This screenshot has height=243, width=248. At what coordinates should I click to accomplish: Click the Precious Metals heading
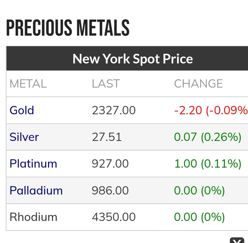point(68,28)
